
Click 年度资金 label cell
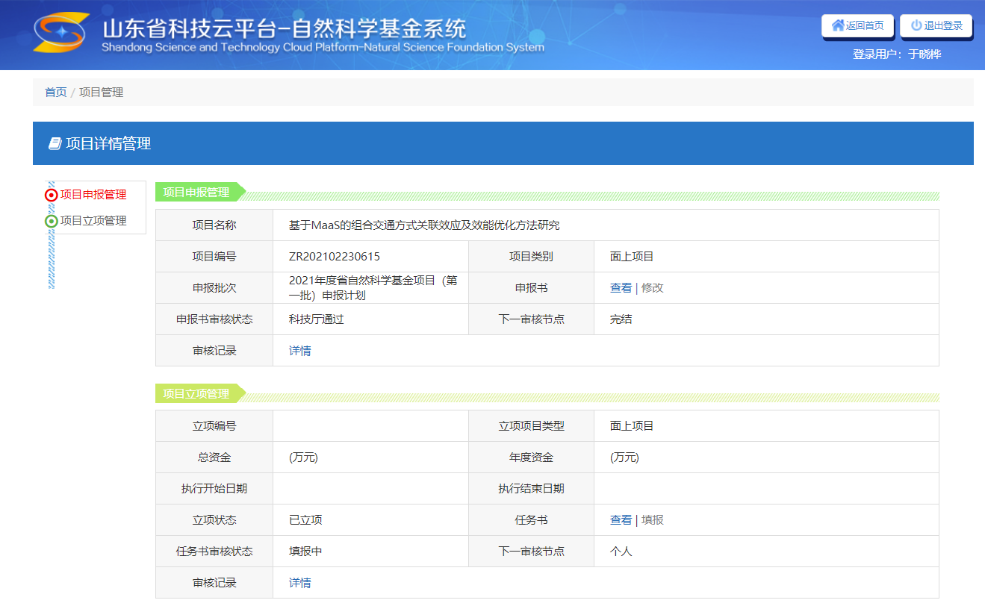point(532,457)
